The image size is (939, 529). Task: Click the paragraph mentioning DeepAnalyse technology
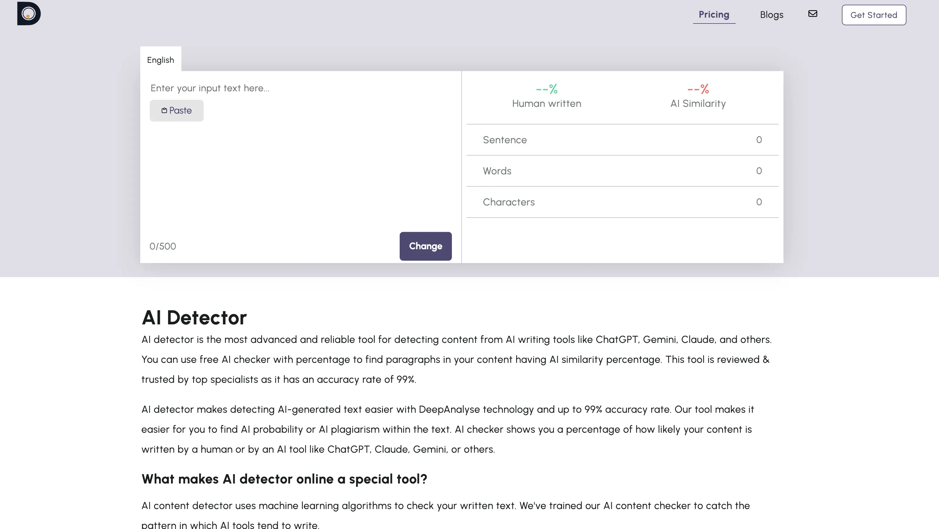[x=447, y=429]
